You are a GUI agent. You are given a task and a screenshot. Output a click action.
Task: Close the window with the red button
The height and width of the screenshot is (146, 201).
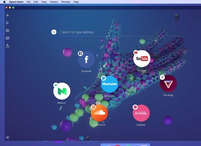pos(6,8)
